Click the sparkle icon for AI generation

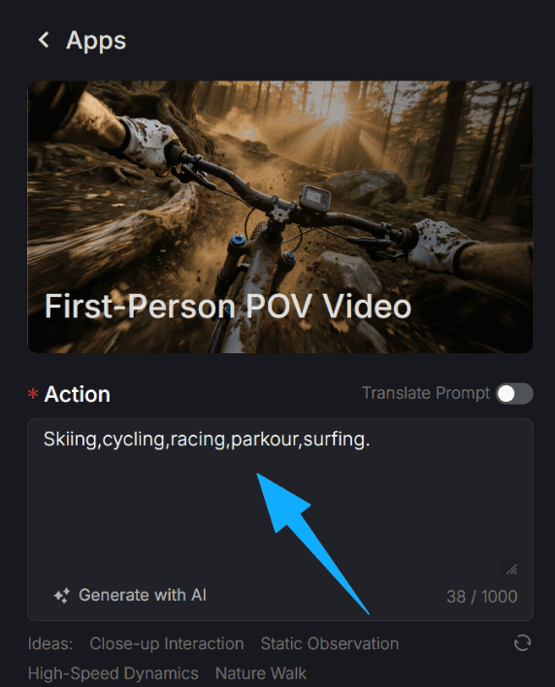(x=62, y=596)
